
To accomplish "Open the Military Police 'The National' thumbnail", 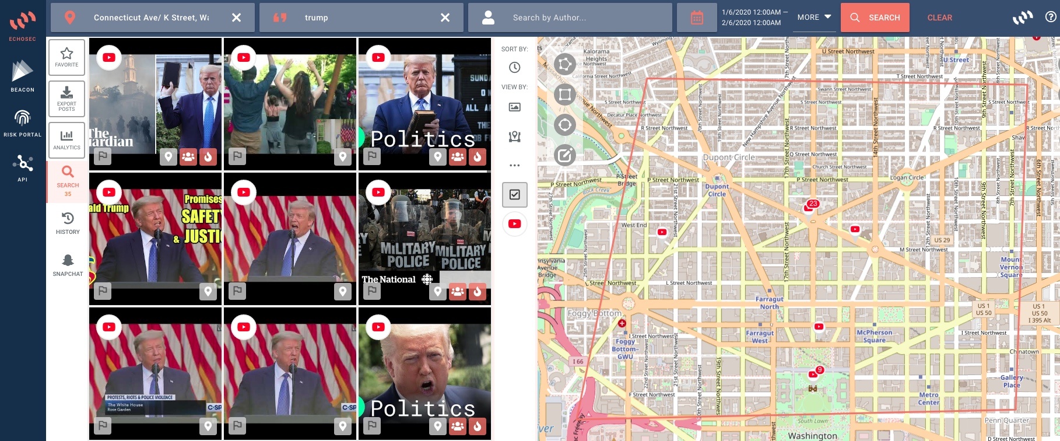I will 425,239.
